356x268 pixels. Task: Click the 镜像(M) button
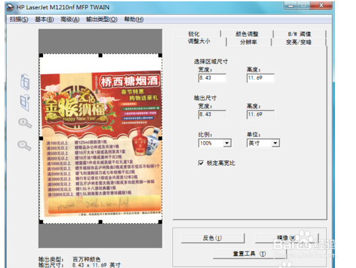coord(287,238)
